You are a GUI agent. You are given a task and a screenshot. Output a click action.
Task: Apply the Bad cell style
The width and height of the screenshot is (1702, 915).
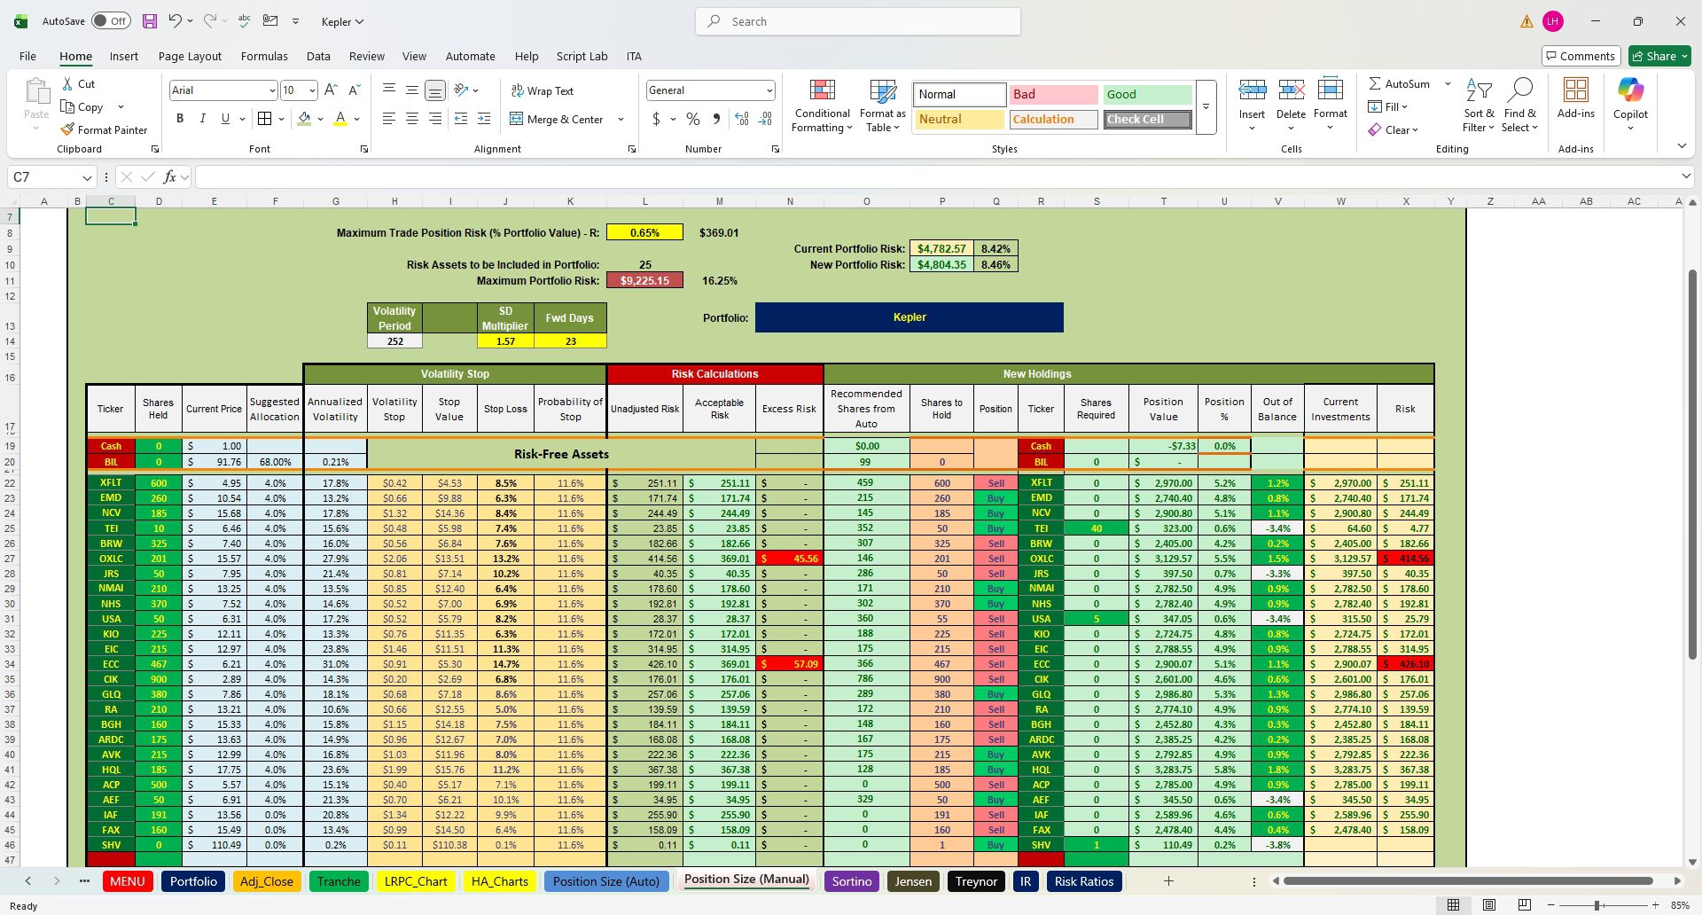pyautogui.click(x=1053, y=94)
